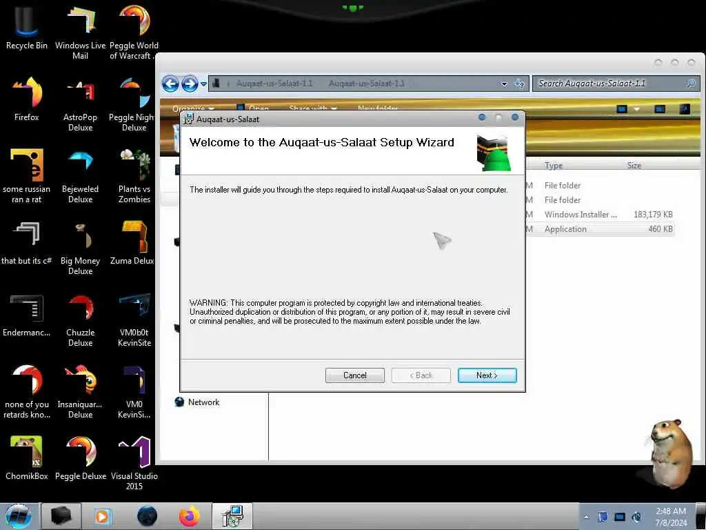Screen dimensions: 706x530
Task: Click Next in the setup wizard
Action: 487,375
